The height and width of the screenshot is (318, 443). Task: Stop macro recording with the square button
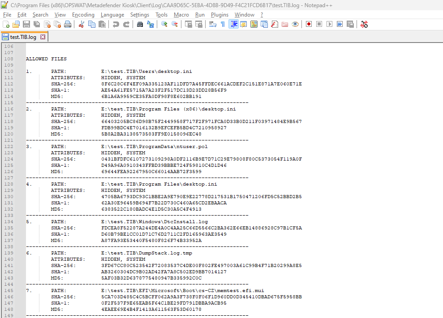coord(319,24)
